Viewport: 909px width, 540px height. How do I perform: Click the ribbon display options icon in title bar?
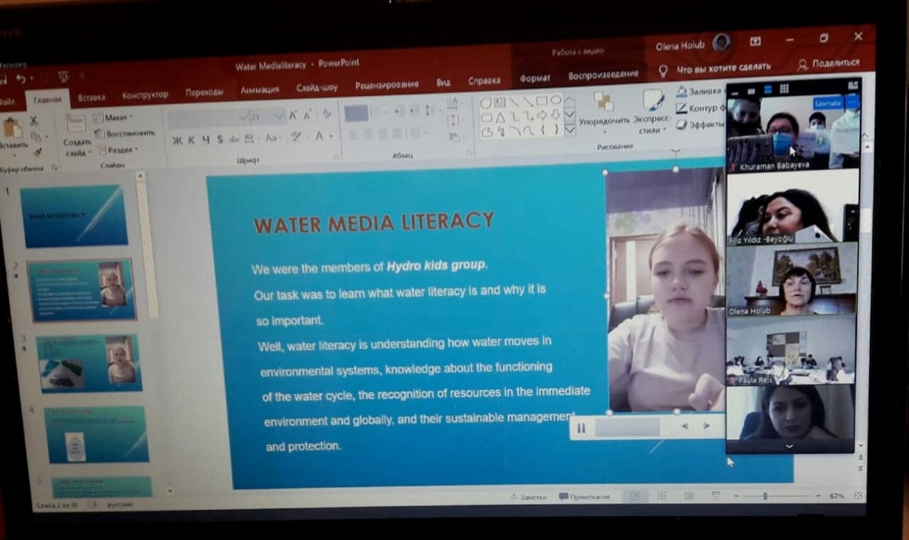(x=756, y=41)
